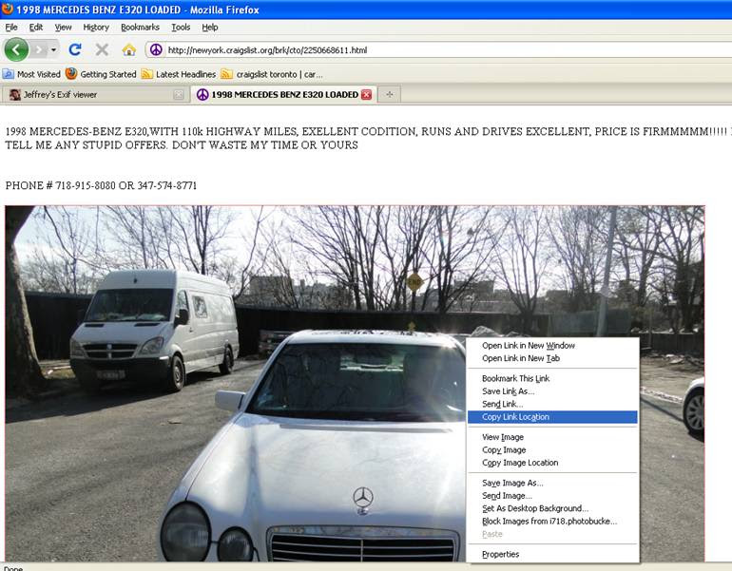Open the File menu
This screenshot has height=571, width=732.
coord(11,27)
